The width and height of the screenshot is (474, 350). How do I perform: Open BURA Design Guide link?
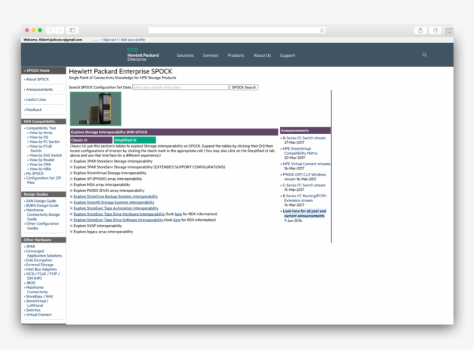tap(42, 206)
